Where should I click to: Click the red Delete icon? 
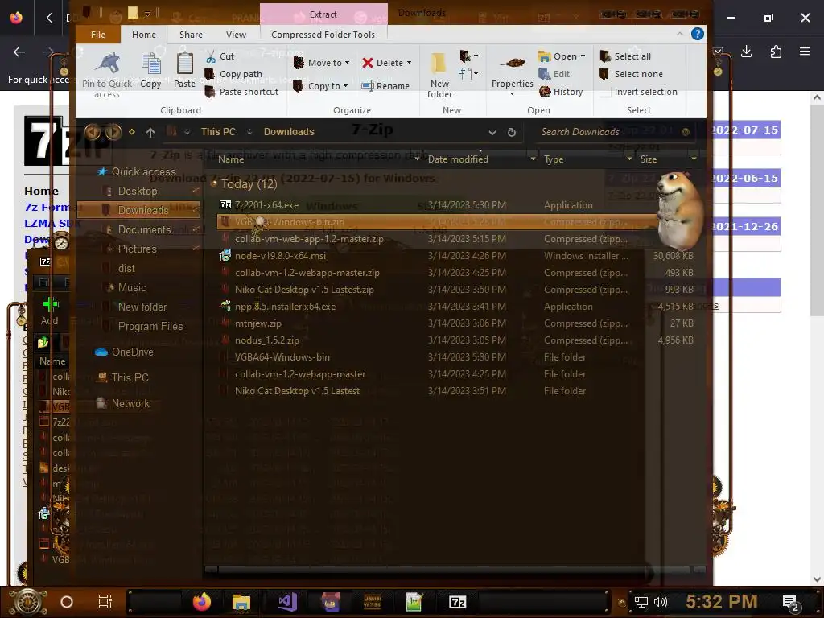368,63
